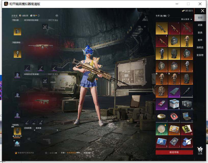
Task: Click the help icon beside weight 795
Action: (x=38, y=16)
